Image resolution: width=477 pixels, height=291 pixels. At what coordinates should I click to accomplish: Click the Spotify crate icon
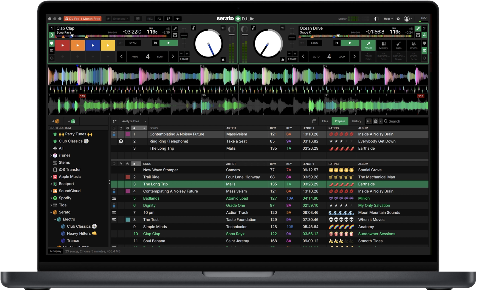[55, 198]
